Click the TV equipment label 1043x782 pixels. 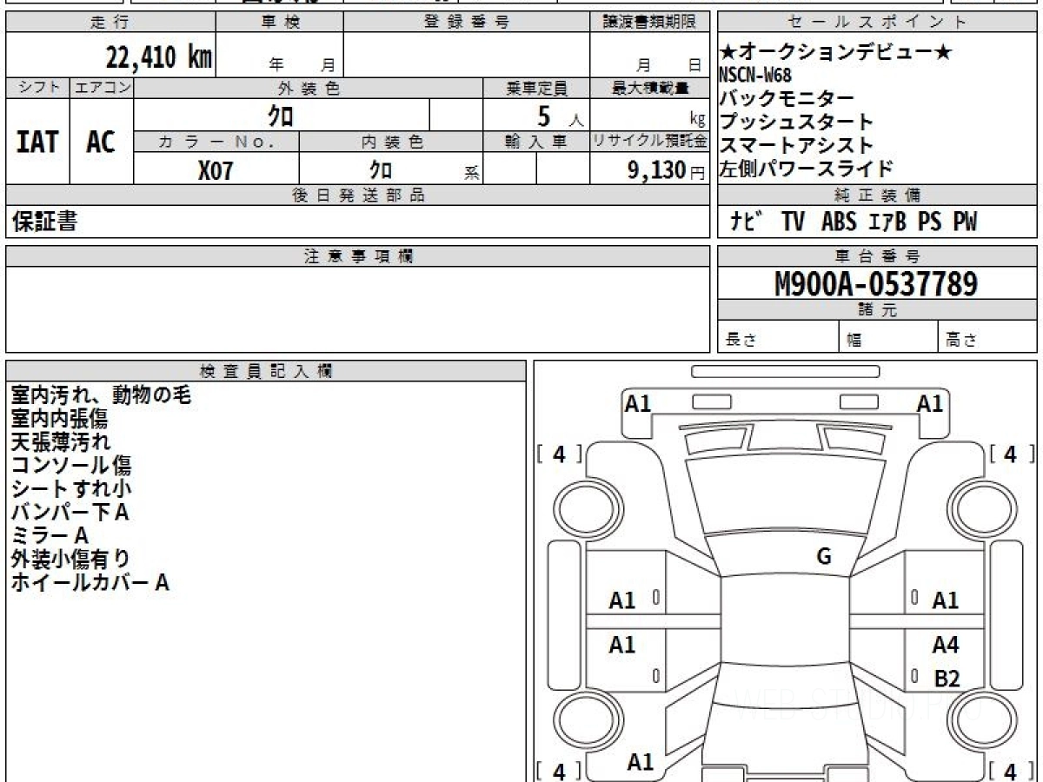pyautogui.click(x=793, y=222)
